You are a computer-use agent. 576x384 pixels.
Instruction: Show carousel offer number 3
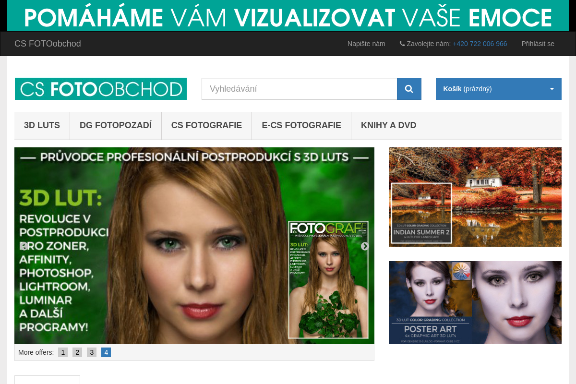click(x=92, y=352)
